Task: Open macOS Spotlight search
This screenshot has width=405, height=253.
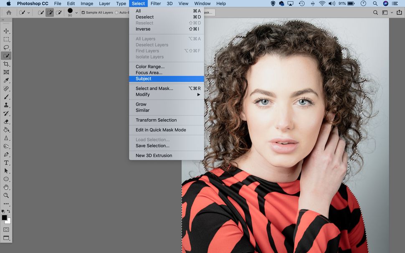Action: (375, 4)
